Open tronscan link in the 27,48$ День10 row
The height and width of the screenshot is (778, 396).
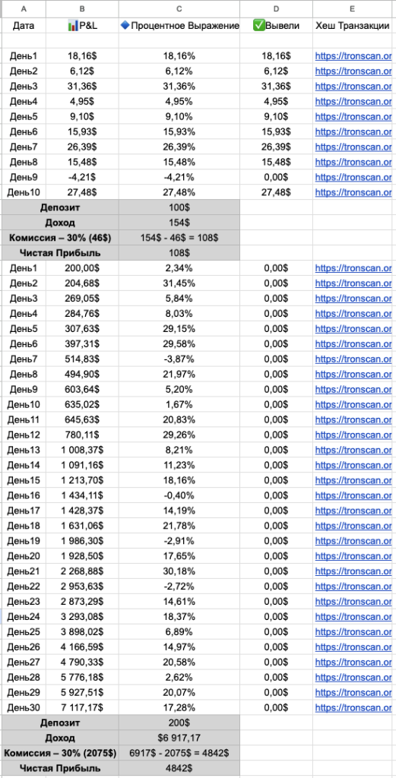(353, 192)
